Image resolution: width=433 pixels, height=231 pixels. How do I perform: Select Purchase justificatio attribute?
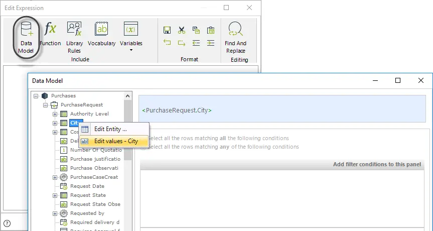(x=95, y=159)
